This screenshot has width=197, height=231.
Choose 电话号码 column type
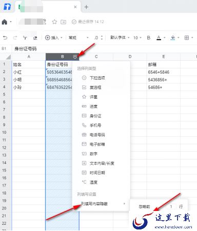coord(101,135)
